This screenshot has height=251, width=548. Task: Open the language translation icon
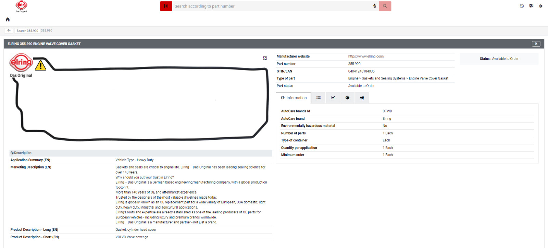pos(531,6)
